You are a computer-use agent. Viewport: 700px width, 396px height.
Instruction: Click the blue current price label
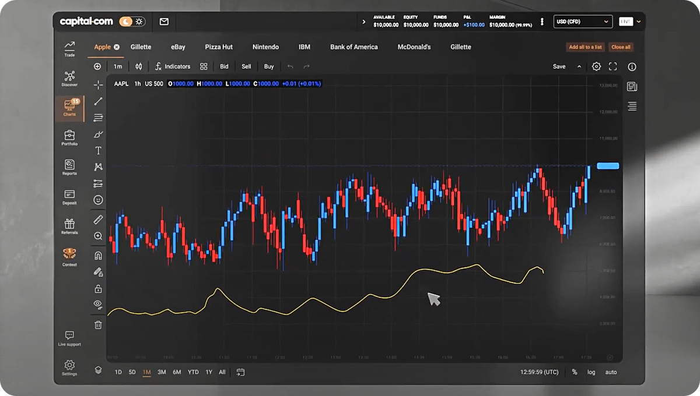(x=608, y=166)
